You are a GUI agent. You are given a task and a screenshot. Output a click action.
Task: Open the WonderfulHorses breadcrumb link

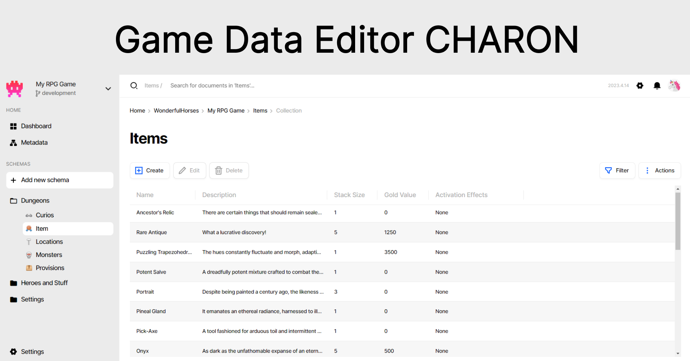pos(176,110)
